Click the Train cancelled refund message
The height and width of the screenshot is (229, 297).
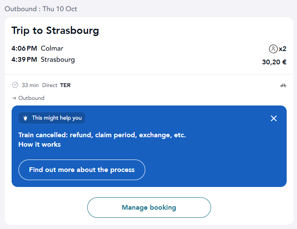102,135
